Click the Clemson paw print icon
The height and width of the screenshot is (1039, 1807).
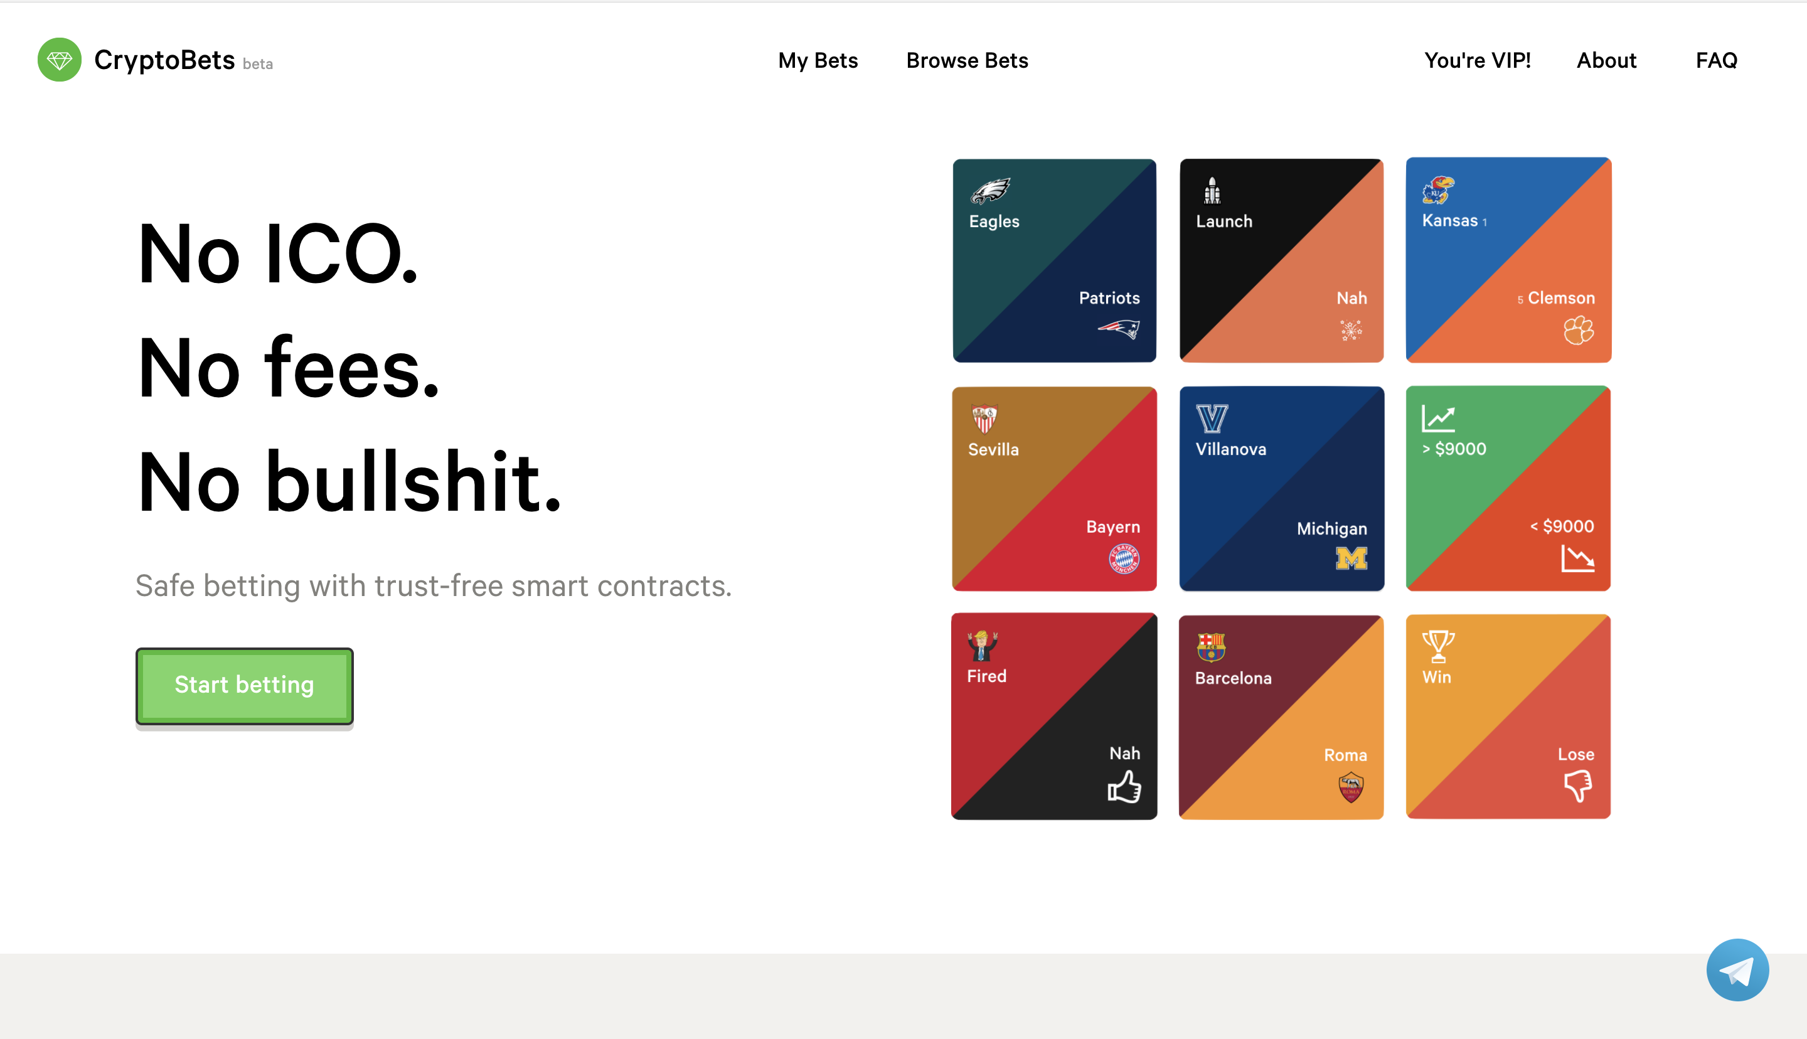point(1578,331)
